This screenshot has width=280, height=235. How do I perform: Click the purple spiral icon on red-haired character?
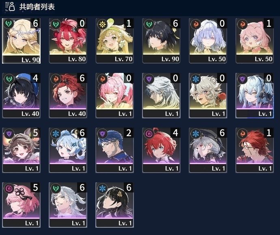(149, 133)
